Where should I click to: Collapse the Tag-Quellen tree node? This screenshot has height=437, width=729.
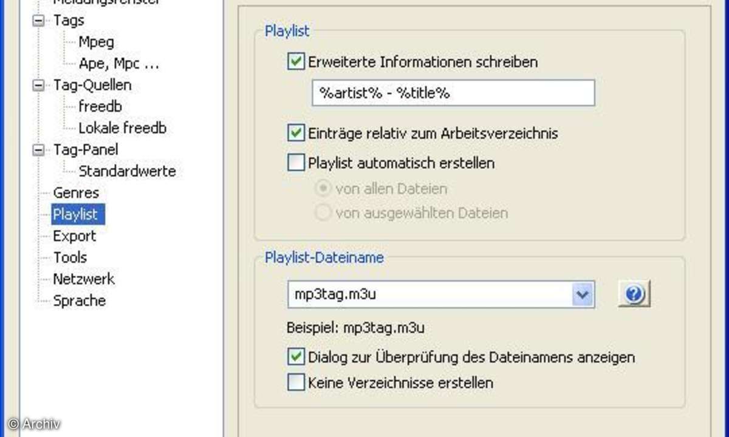point(39,85)
